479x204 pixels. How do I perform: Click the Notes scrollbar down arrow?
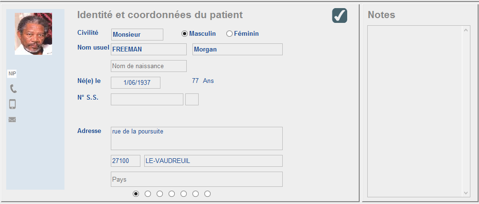tap(466, 193)
